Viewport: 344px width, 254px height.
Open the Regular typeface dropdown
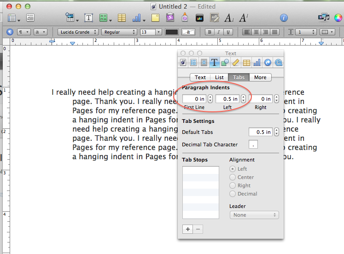tap(120, 32)
